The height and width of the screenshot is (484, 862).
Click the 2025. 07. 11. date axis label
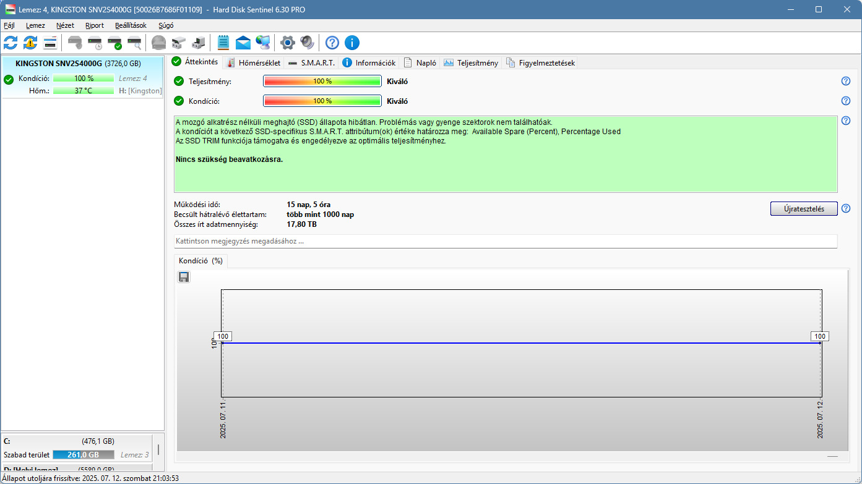[x=223, y=419]
